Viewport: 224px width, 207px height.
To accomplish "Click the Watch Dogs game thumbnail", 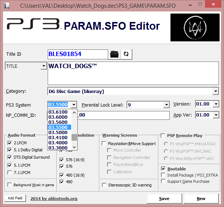I will [195, 27].
